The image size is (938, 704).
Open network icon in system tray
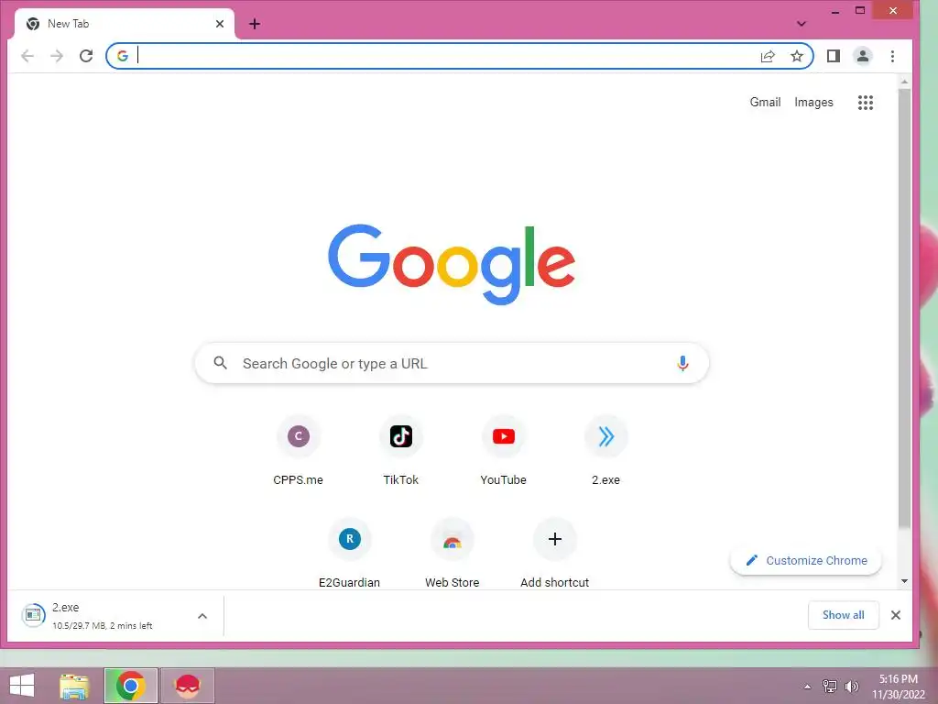(x=830, y=686)
